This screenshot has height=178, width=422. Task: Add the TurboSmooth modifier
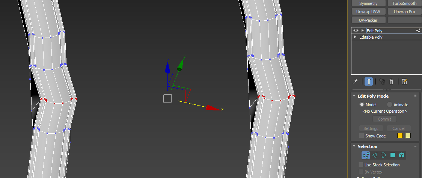[404, 3]
